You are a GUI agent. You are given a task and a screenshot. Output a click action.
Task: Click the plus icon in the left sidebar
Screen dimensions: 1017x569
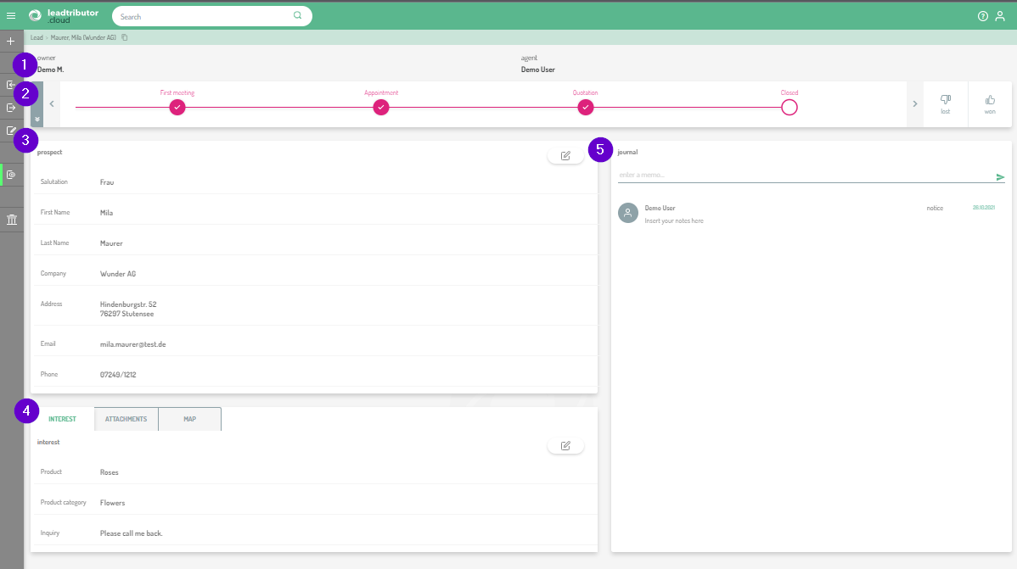(11, 41)
